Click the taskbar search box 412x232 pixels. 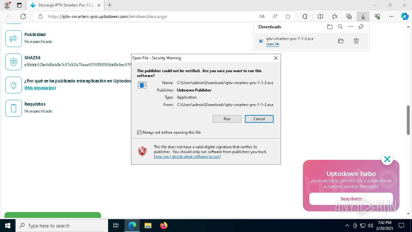[x=62, y=226]
